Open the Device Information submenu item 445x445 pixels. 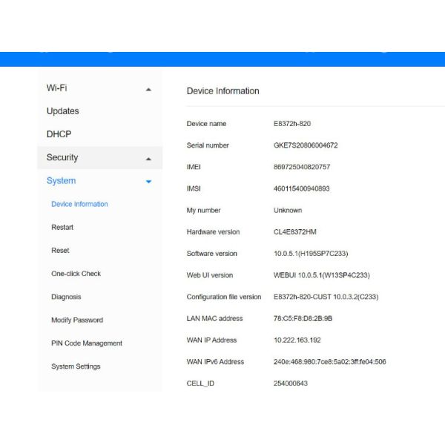pyautogui.click(x=79, y=204)
